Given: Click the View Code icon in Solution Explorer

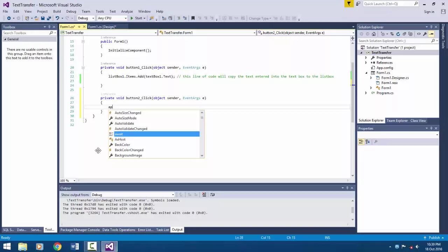Looking at the screenshot, I should point(419,34).
